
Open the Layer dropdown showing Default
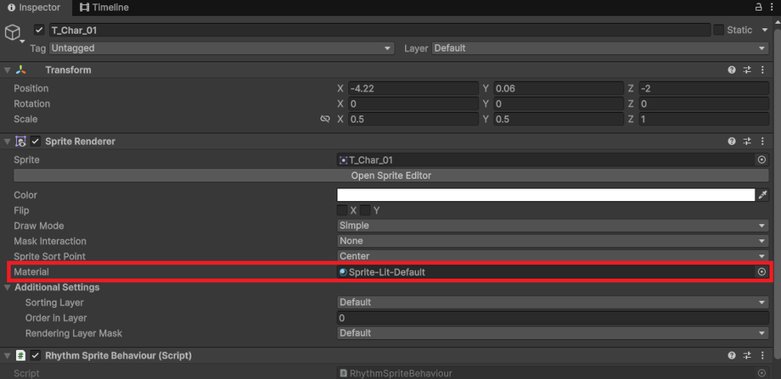pos(600,48)
